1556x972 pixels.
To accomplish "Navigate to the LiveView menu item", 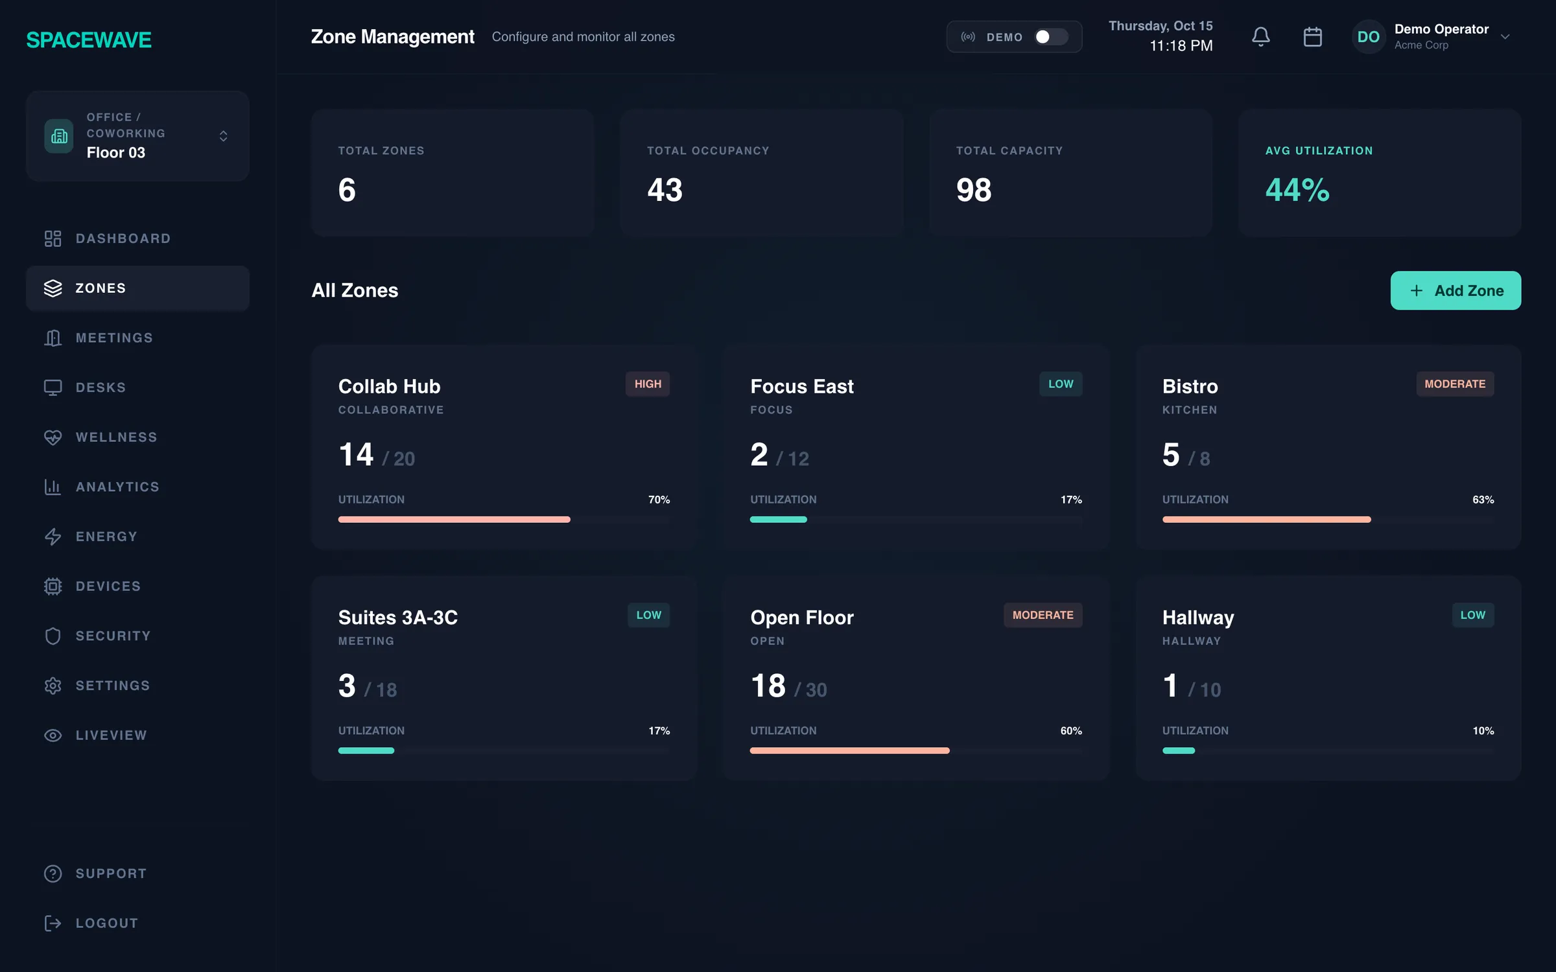I will coord(137,735).
